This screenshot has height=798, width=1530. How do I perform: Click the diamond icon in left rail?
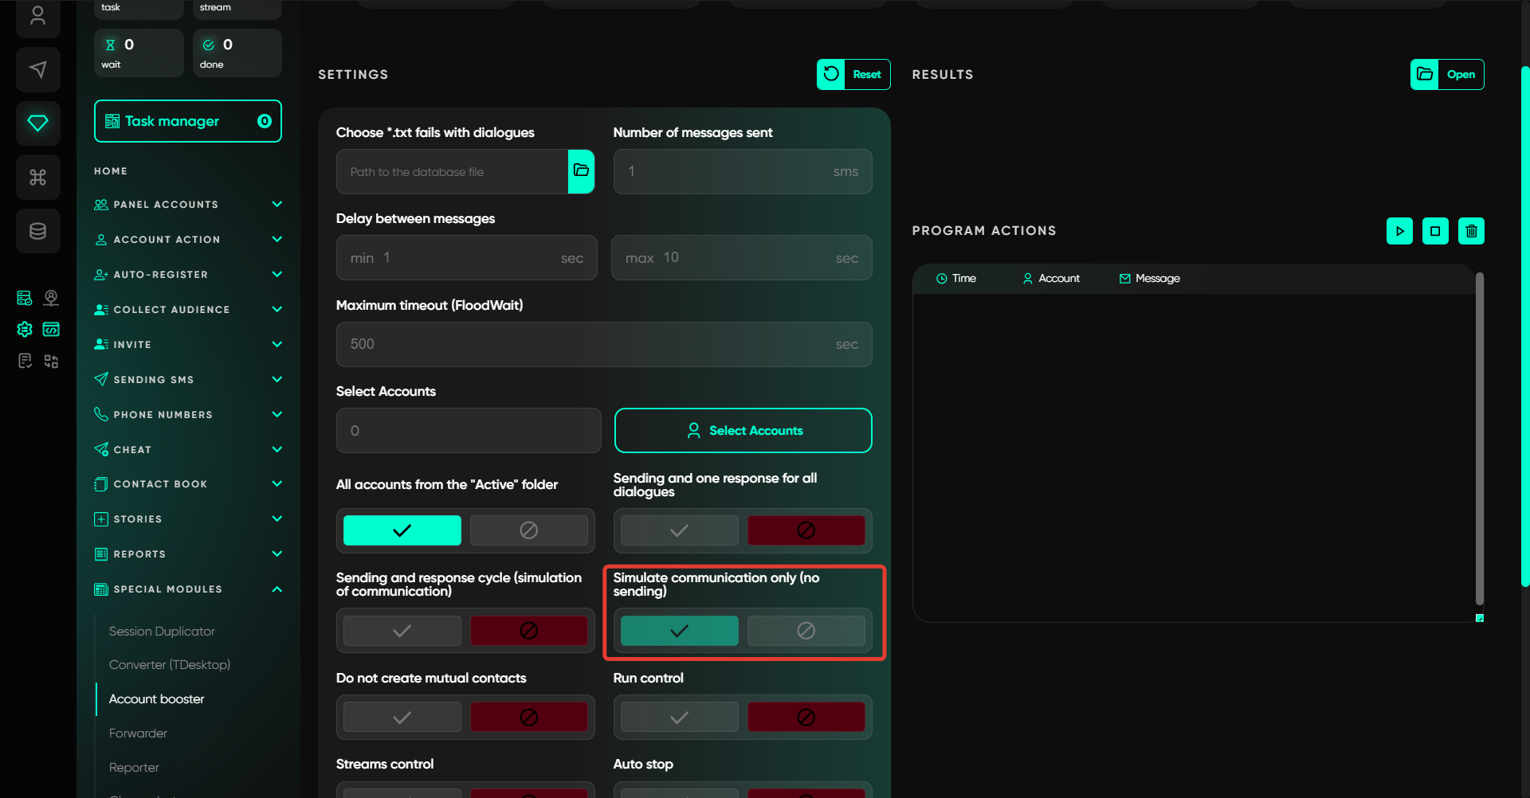37,123
